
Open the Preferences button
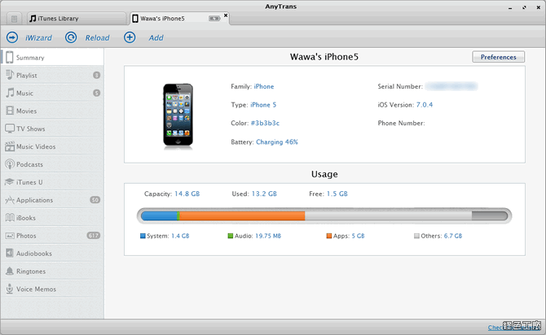[498, 57]
